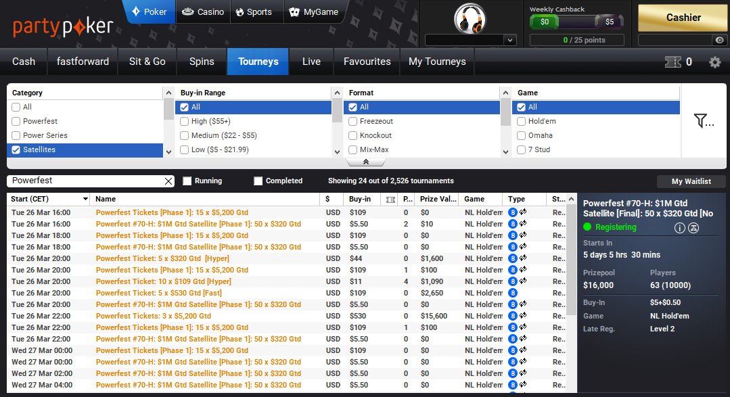Check the Freezeout format filter
This screenshot has width=730, height=397.
(x=353, y=122)
